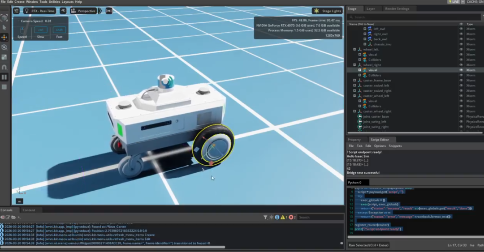The width and height of the screenshot is (484, 252).
Task: Toggle visibility of joint_swing_left
Action: (x=461, y=122)
